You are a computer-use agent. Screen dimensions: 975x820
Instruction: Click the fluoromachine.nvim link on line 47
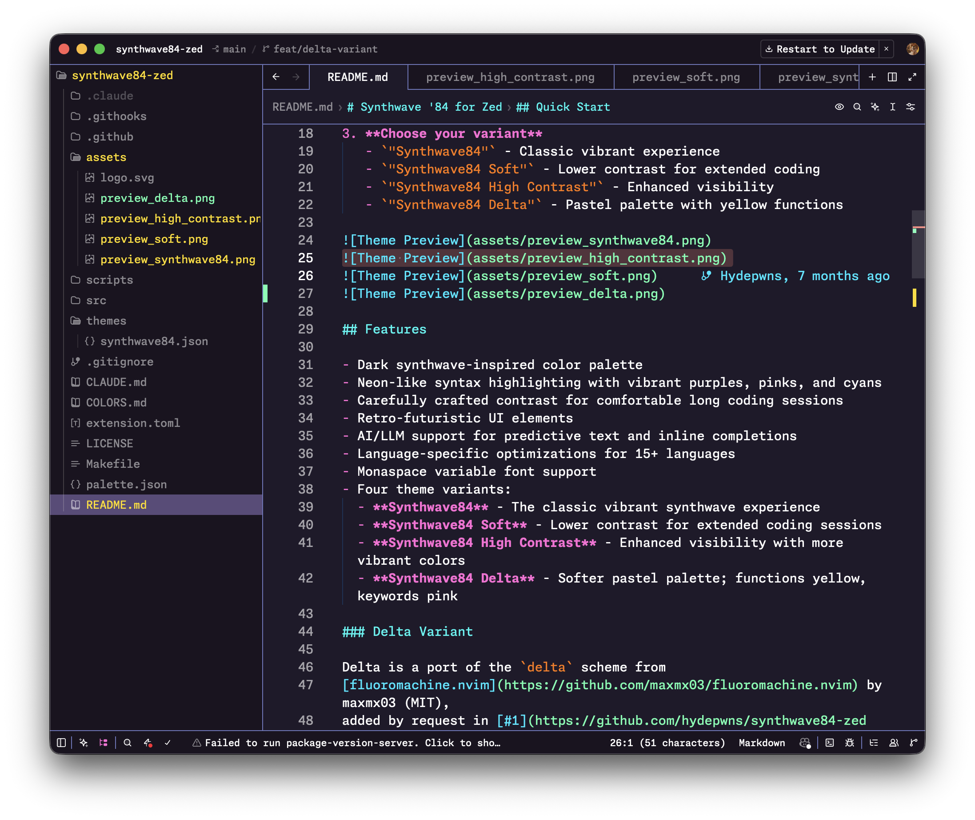pyautogui.click(x=600, y=685)
